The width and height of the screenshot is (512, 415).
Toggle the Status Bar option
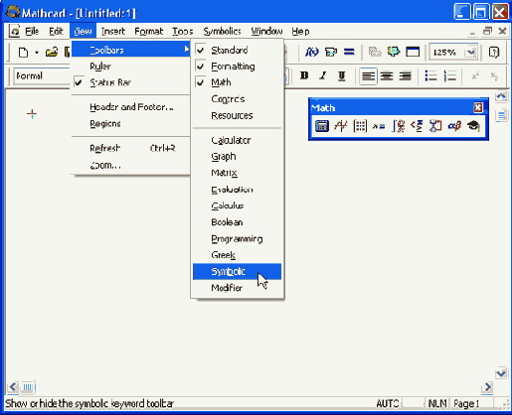click(130, 82)
